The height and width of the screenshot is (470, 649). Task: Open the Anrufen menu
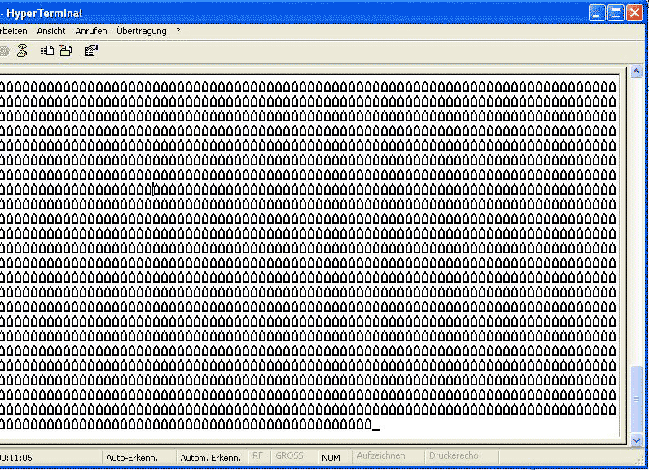(91, 31)
